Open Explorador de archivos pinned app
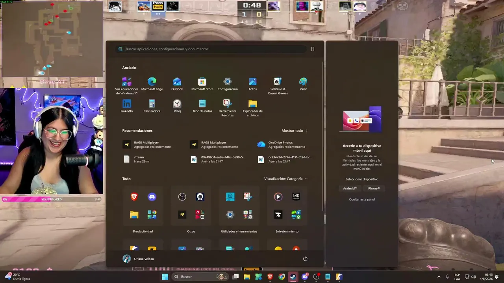This screenshot has height=283, width=504. click(253, 108)
